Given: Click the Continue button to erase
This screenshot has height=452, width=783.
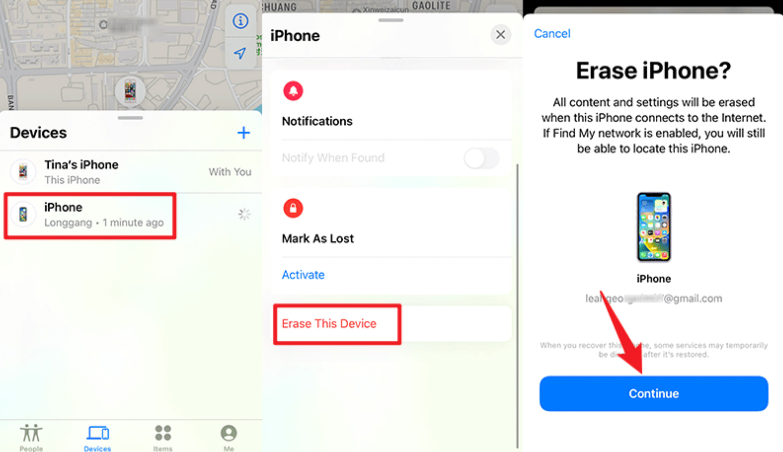Looking at the screenshot, I should point(653,393).
